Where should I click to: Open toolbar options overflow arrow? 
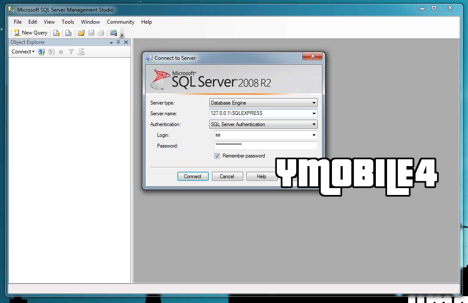pos(122,35)
